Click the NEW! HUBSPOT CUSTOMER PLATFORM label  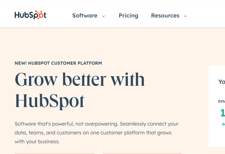(58, 63)
